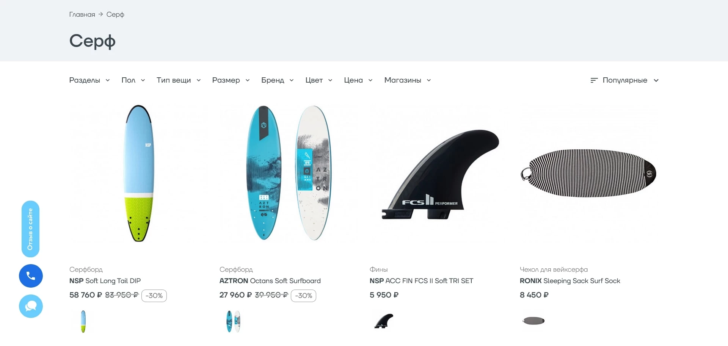Select the NSP surfboard small thumbnail
Viewport: 728px width, 346px height.
point(83,321)
